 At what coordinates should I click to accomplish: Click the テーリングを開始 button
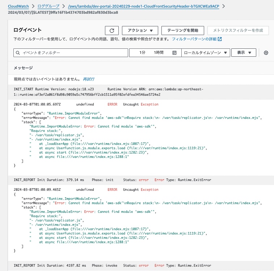tap(183, 30)
